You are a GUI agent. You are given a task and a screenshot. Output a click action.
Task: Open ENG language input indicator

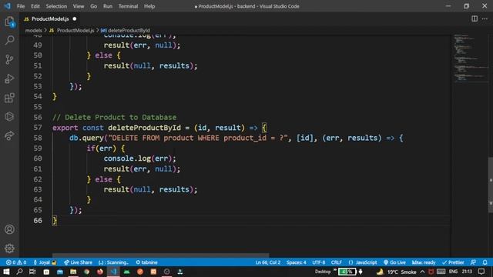coord(453,272)
